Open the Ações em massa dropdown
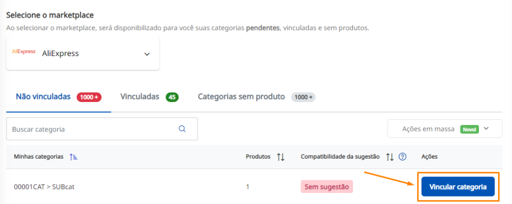This screenshot has height=204, width=512. point(444,128)
